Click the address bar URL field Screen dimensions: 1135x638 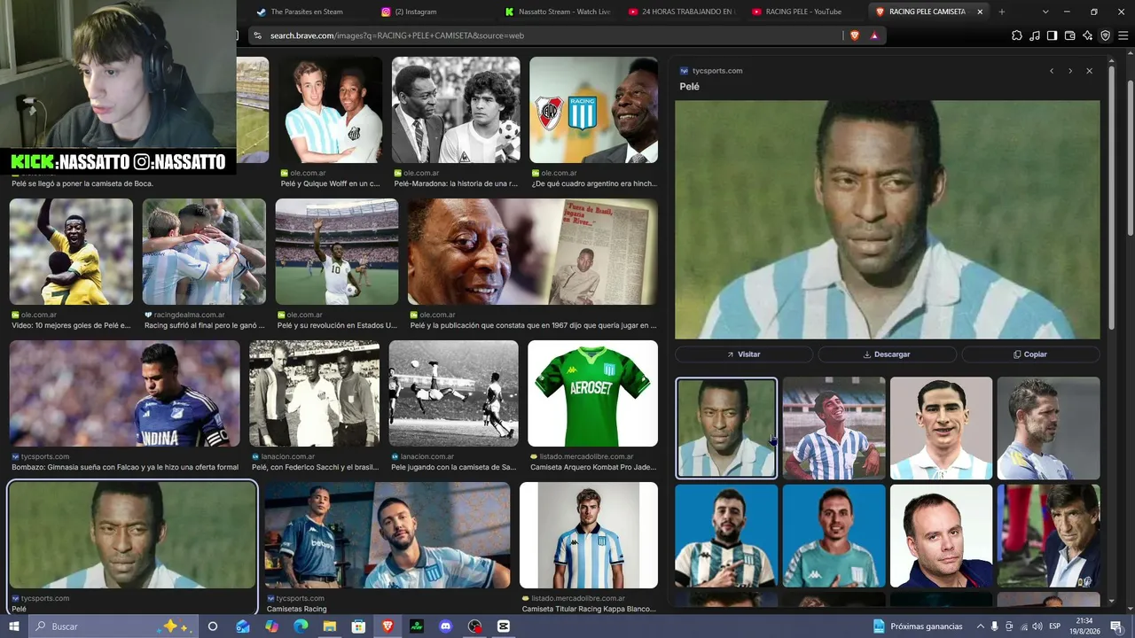coord(550,35)
